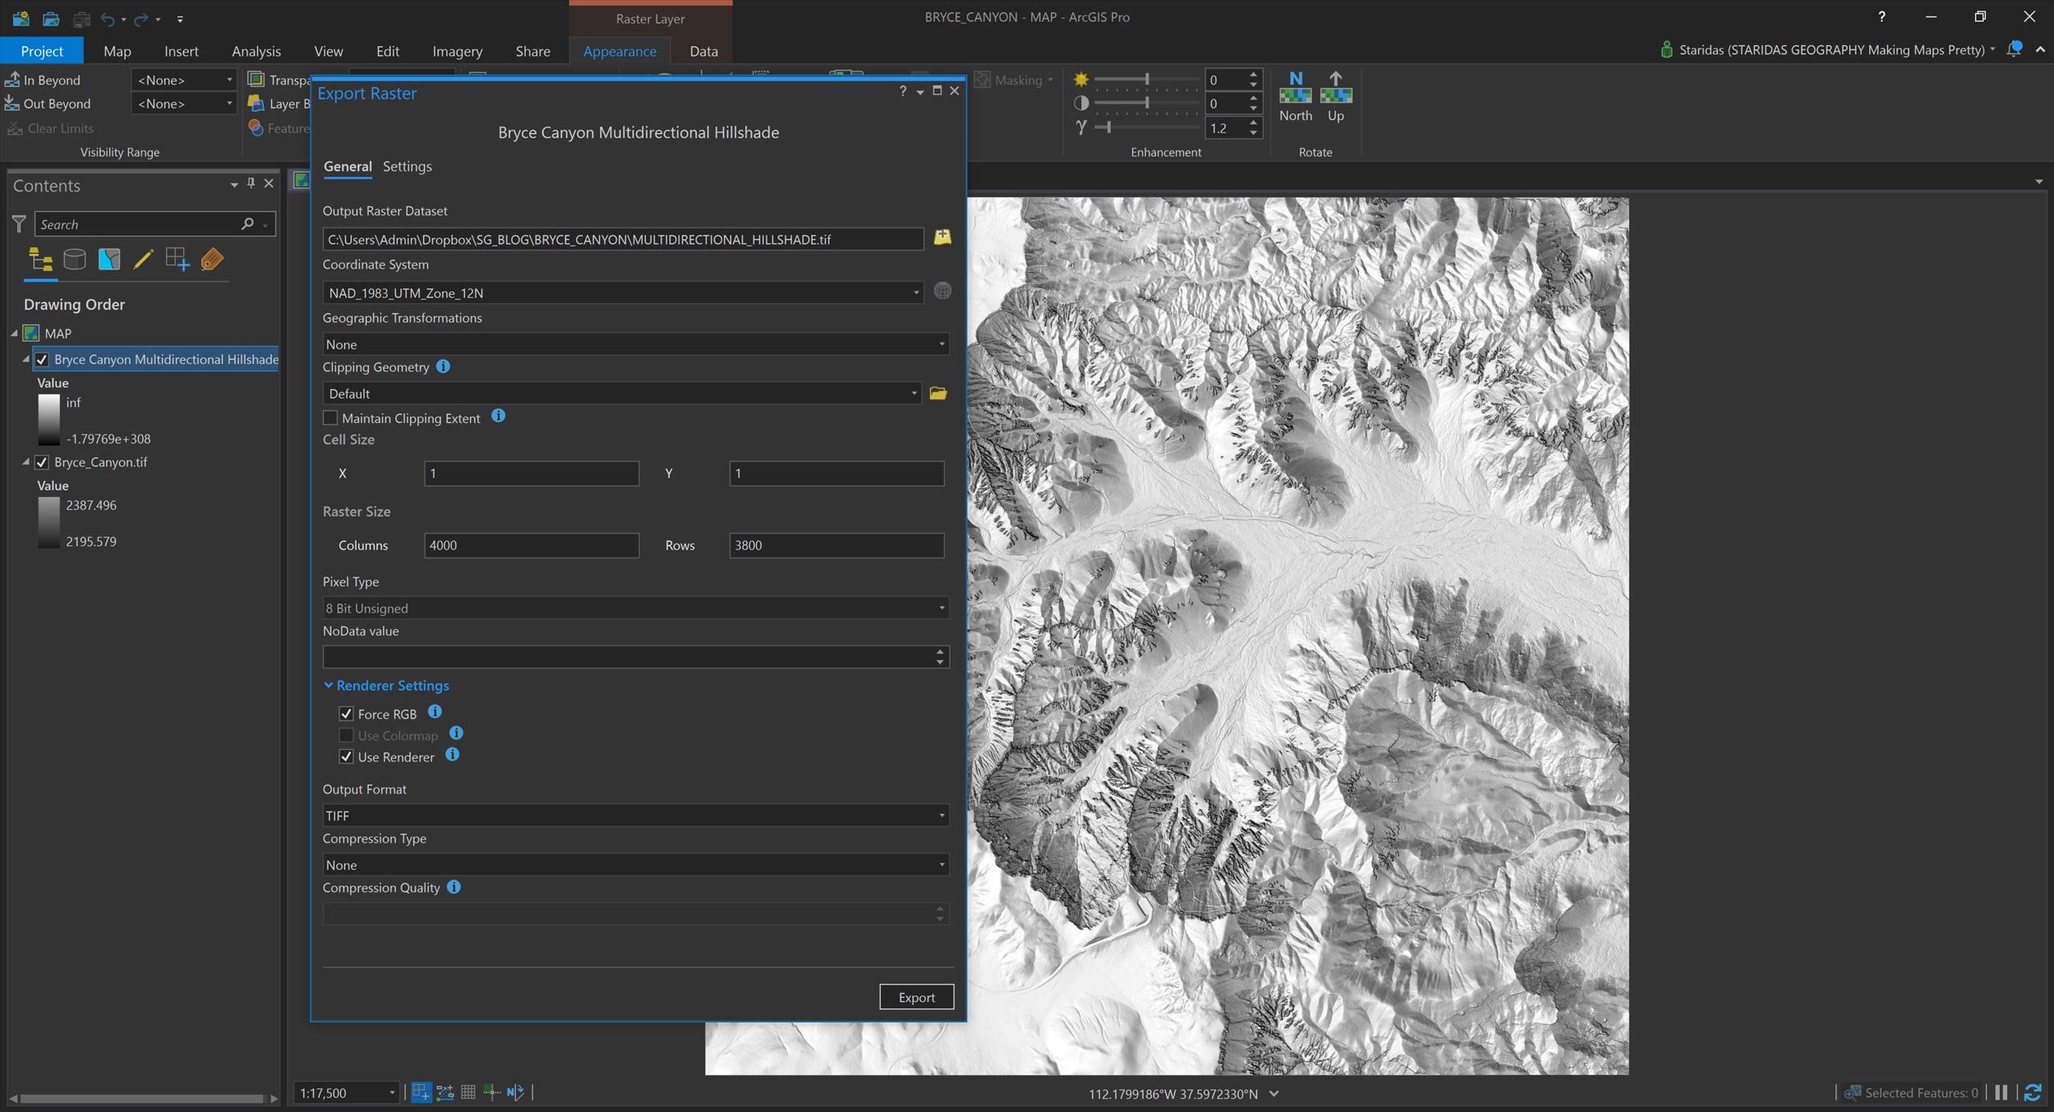Collapse the Renderer Settings section
Screen dimensions: 2054x1112
329,685
